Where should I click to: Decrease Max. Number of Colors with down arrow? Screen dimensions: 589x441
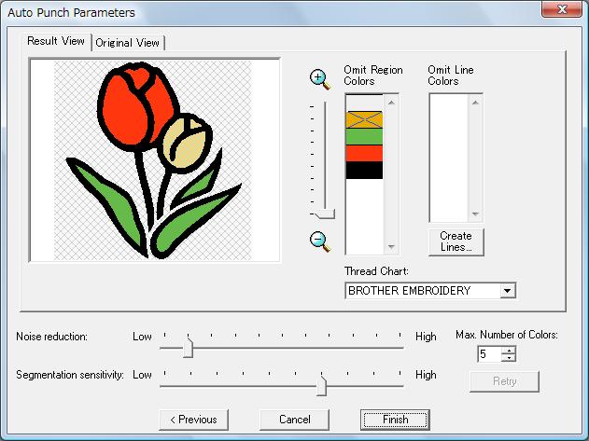pyautogui.click(x=509, y=358)
